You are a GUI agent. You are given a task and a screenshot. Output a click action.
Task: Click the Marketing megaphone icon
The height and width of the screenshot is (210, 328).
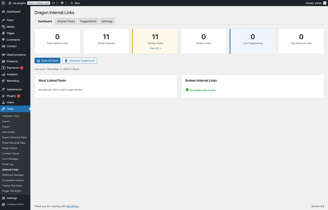(3, 81)
